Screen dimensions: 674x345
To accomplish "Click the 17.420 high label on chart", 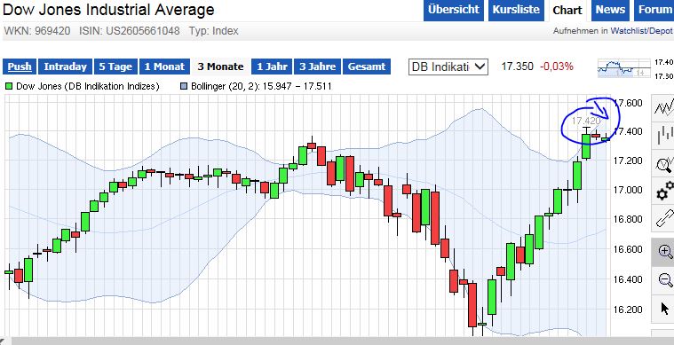I will point(585,121).
